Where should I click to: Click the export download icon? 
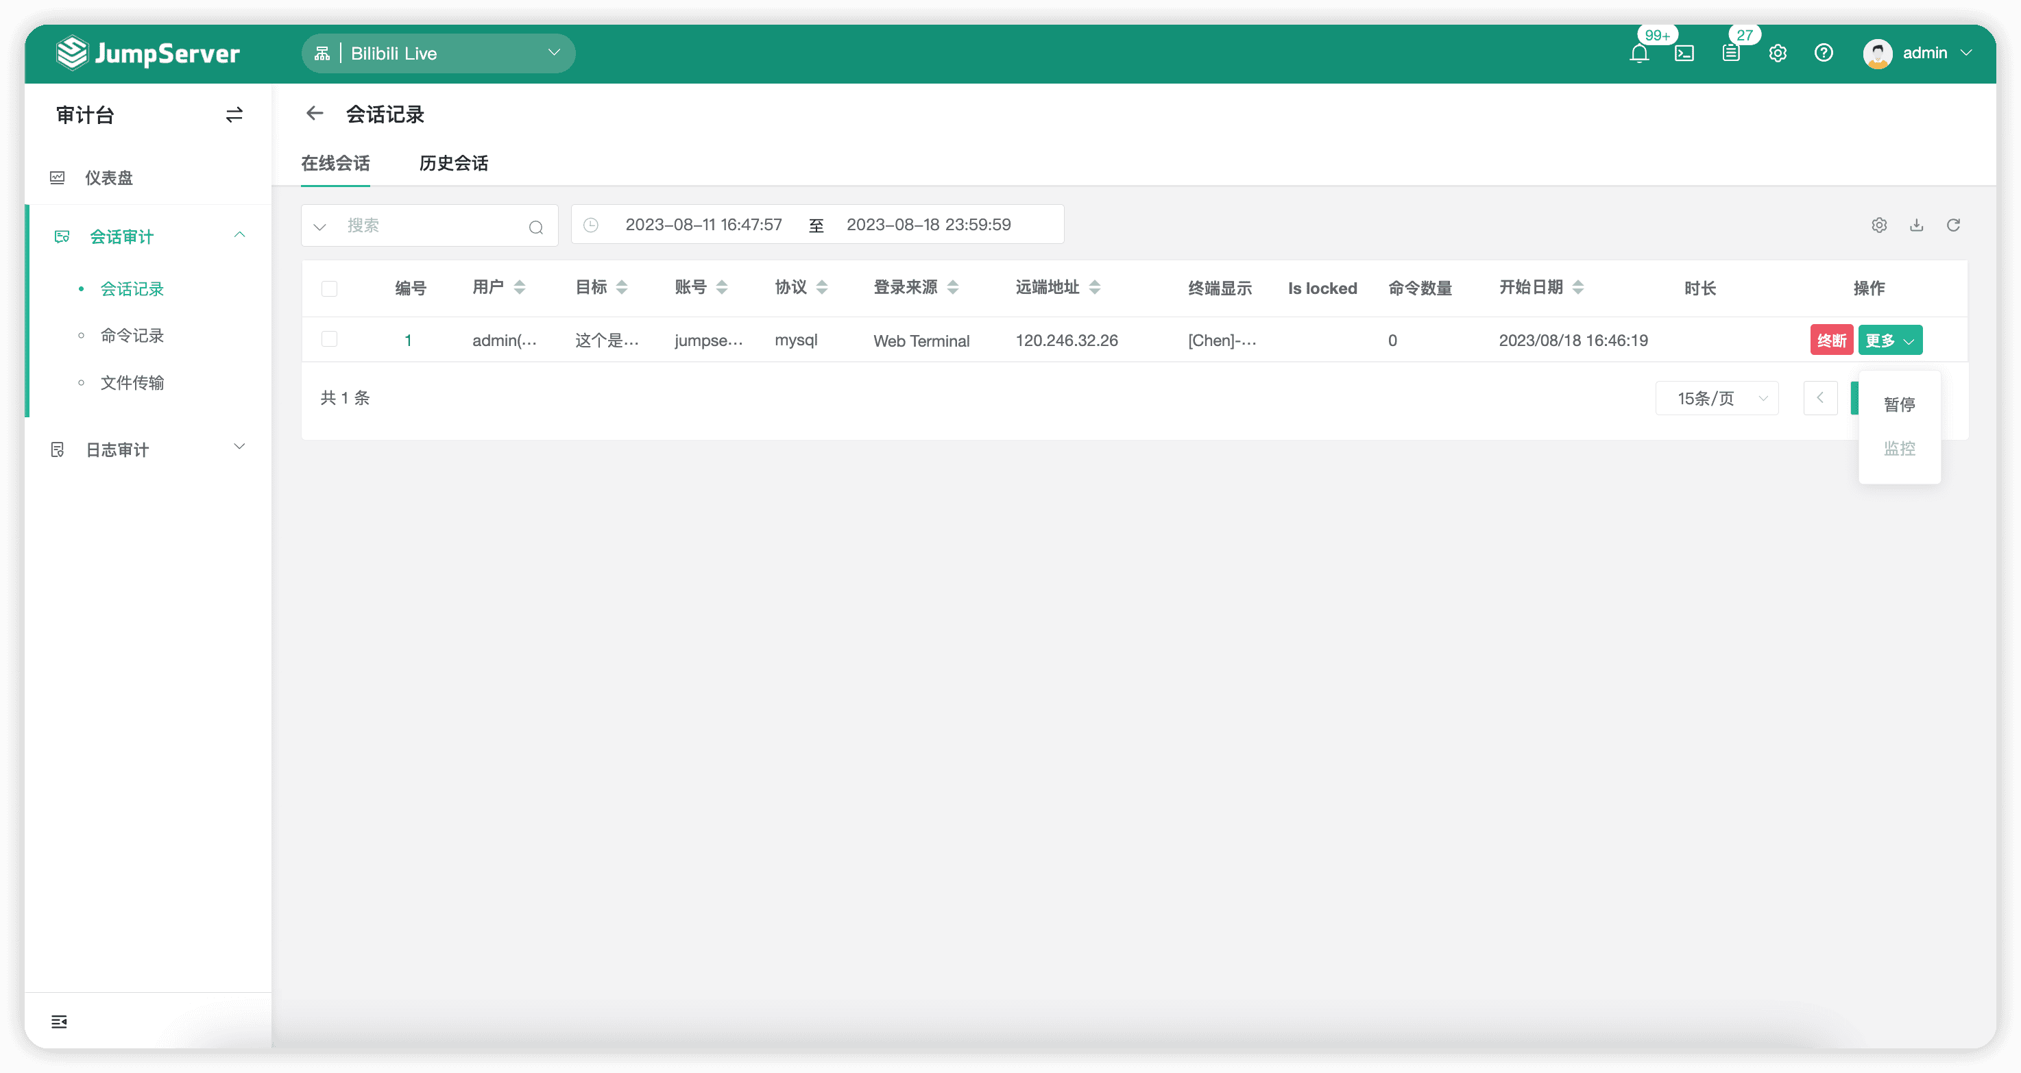point(1917,225)
